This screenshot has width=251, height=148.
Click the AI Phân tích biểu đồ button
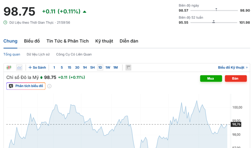26,86
